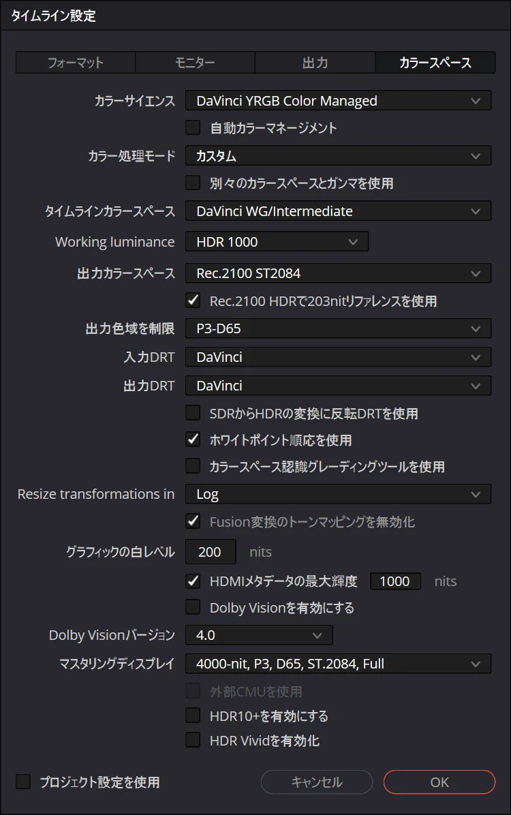Tick 別々のカラースペースとガンマを使用 checkbox
This screenshot has width=511, height=815.
[193, 183]
